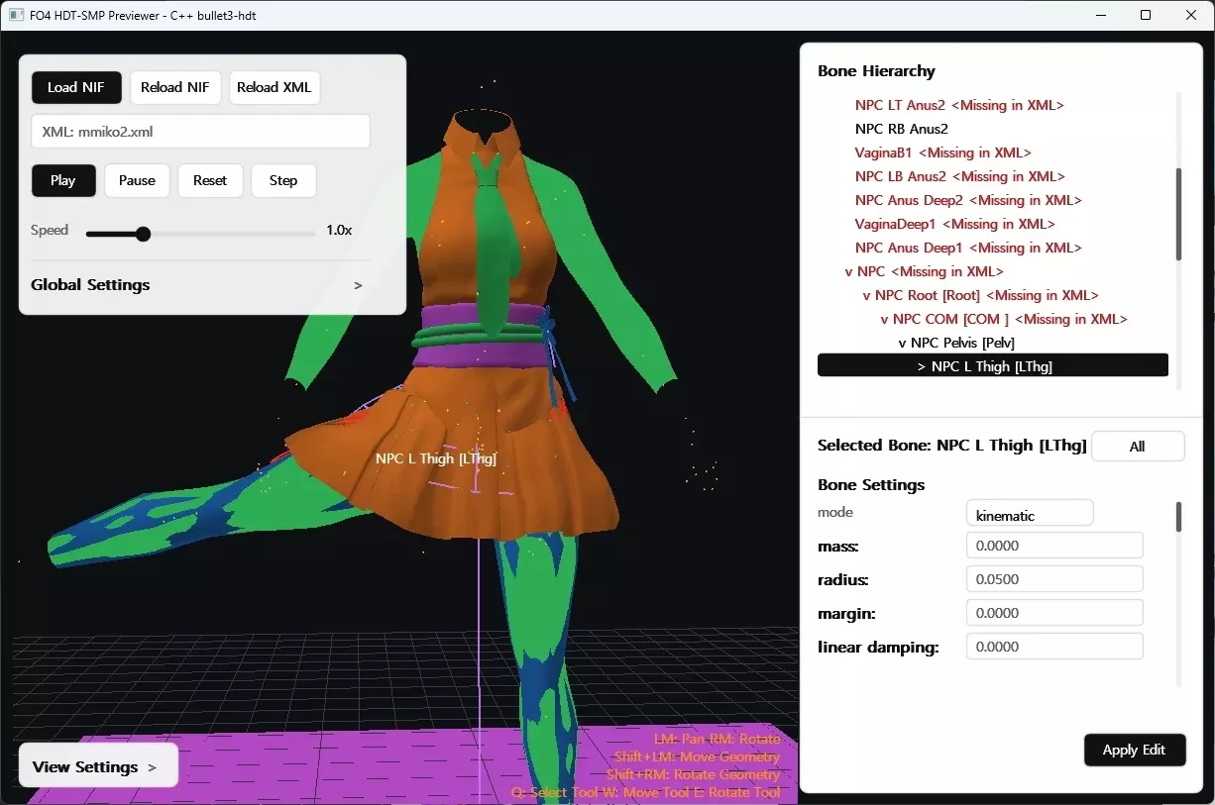Select NPC LT Anus2 in the bone hierarchy
Image resolution: width=1215 pixels, height=805 pixels.
959,105
